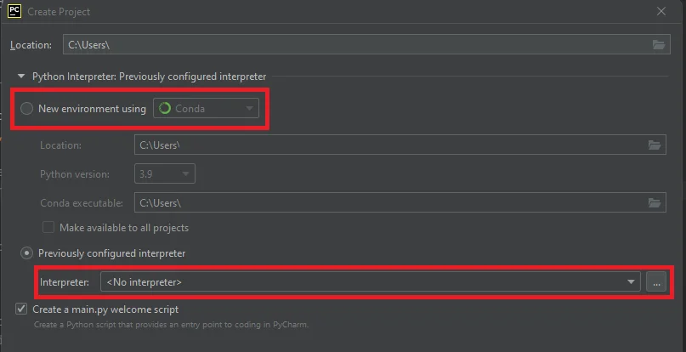Click the Python Interpreter section header text
The image size is (686, 352).
(149, 77)
